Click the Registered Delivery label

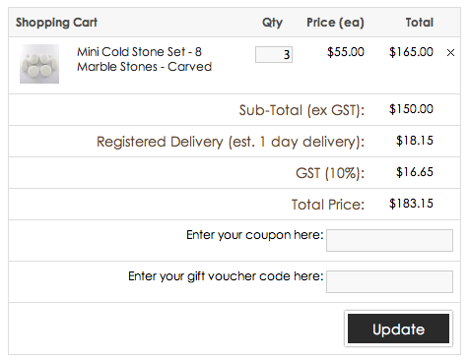(231, 142)
